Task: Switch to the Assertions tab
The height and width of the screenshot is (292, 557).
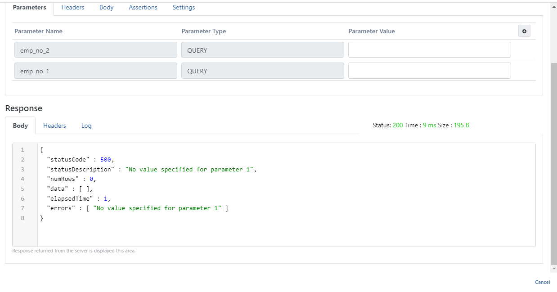Action: coord(143,8)
